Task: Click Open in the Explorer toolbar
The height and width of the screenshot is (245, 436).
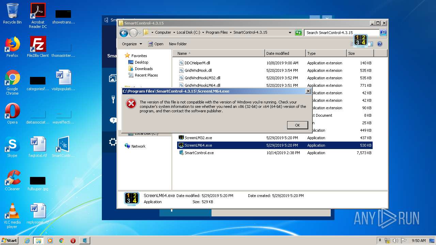Action: point(156,44)
